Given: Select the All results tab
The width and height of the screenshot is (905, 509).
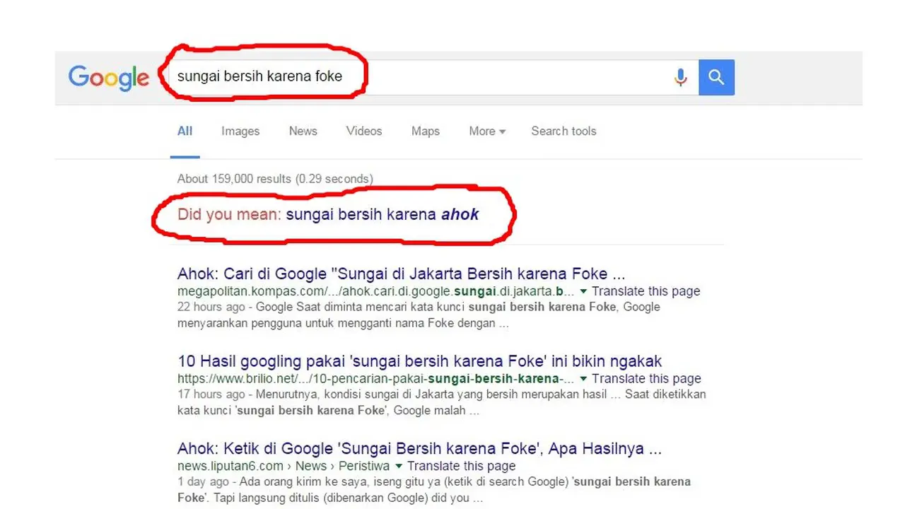Looking at the screenshot, I should coord(185,131).
